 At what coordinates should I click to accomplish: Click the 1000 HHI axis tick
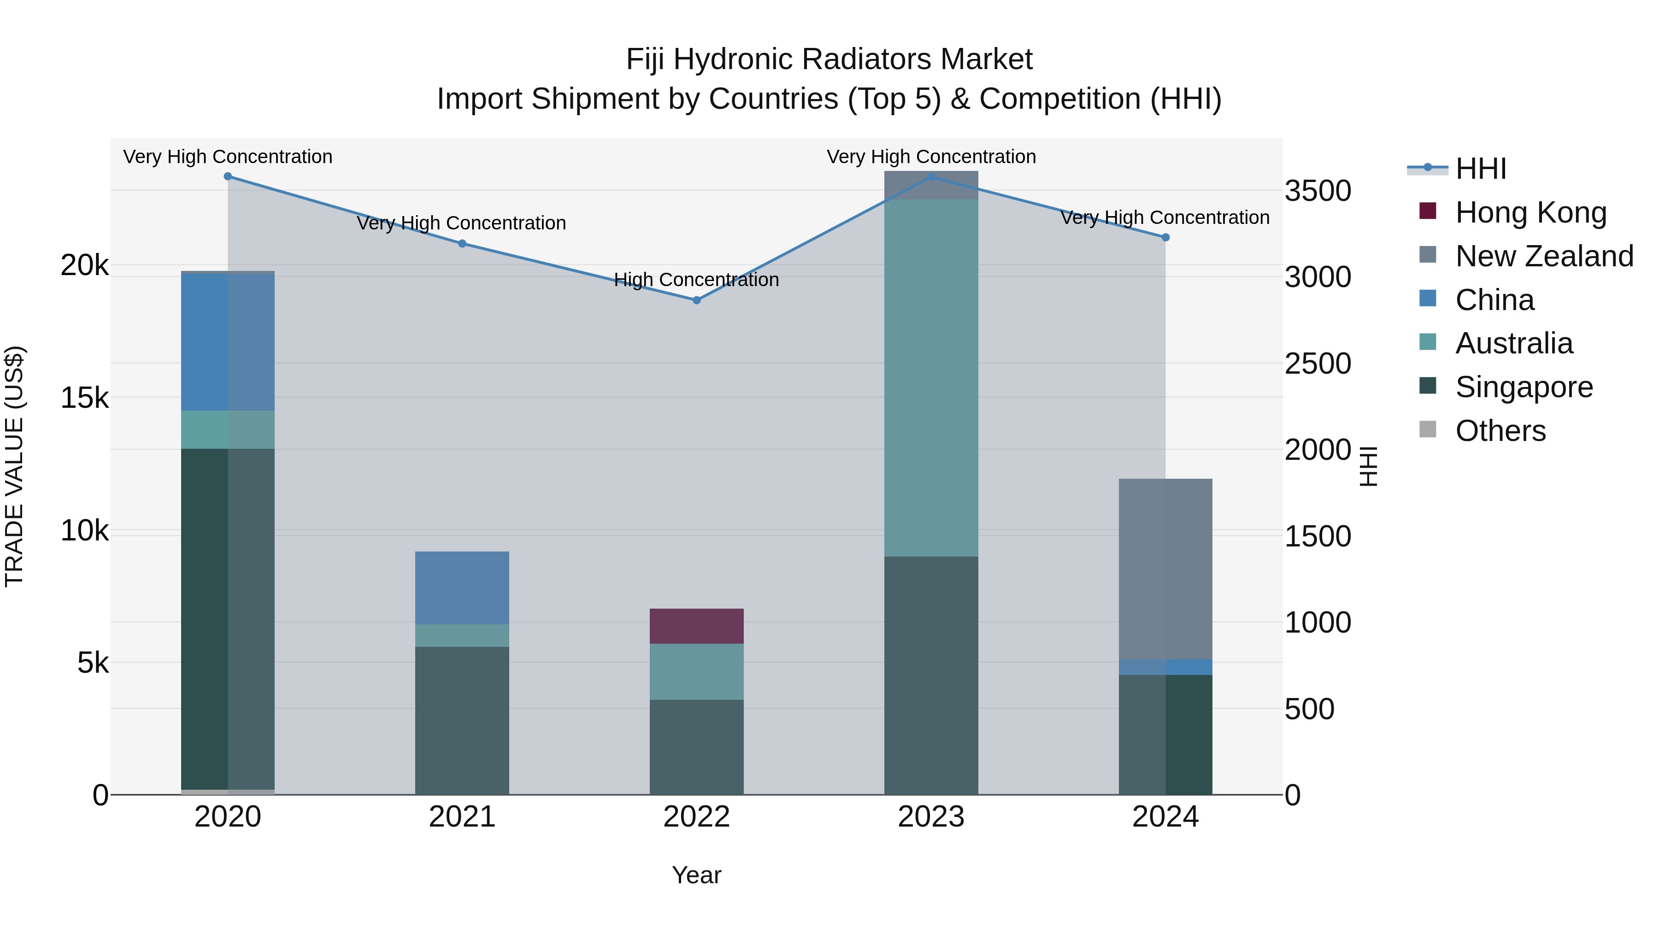point(1318,622)
